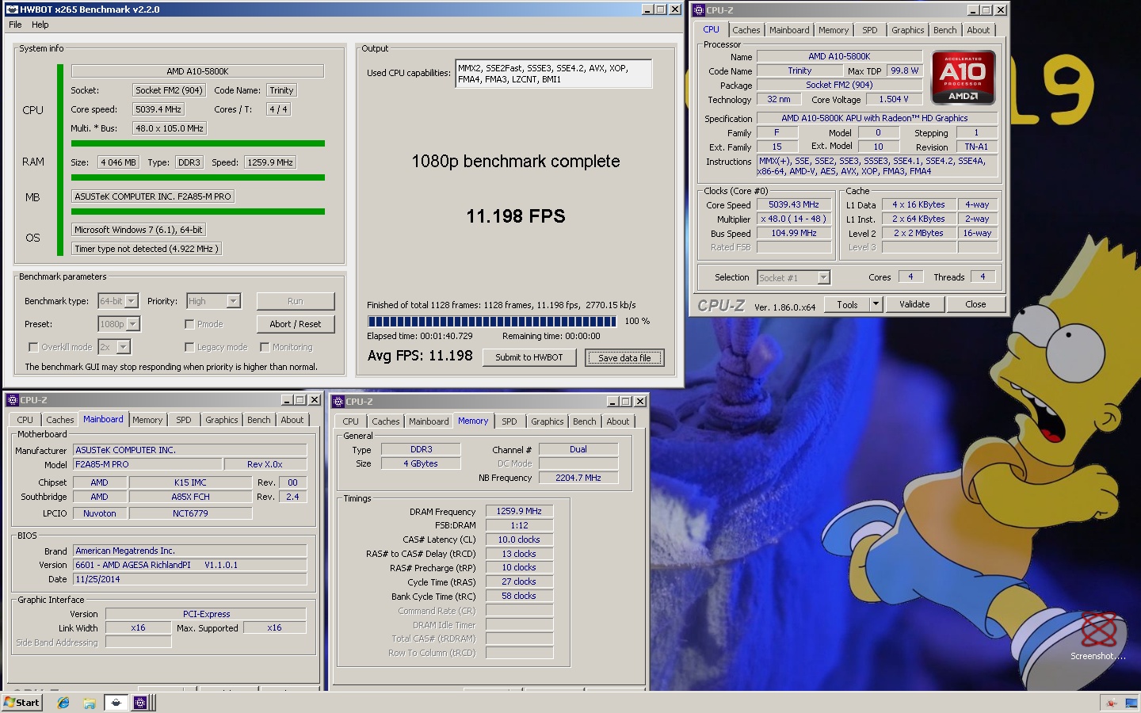The image size is (1141, 713).
Task: Select Graphics tab in Memory CPU-Z window
Action: pyautogui.click(x=547, y=421)
